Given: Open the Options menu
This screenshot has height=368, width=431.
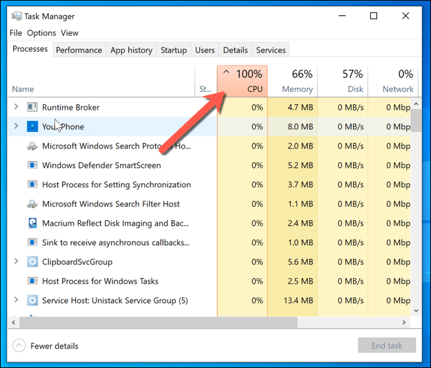Looking at the screenshot, I should pyautogui.click(x=41, y=32).
